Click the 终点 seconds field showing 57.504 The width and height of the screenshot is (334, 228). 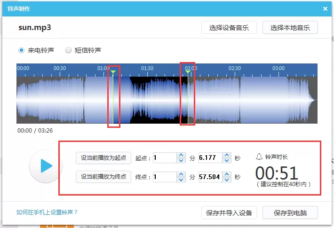[210, 177]
